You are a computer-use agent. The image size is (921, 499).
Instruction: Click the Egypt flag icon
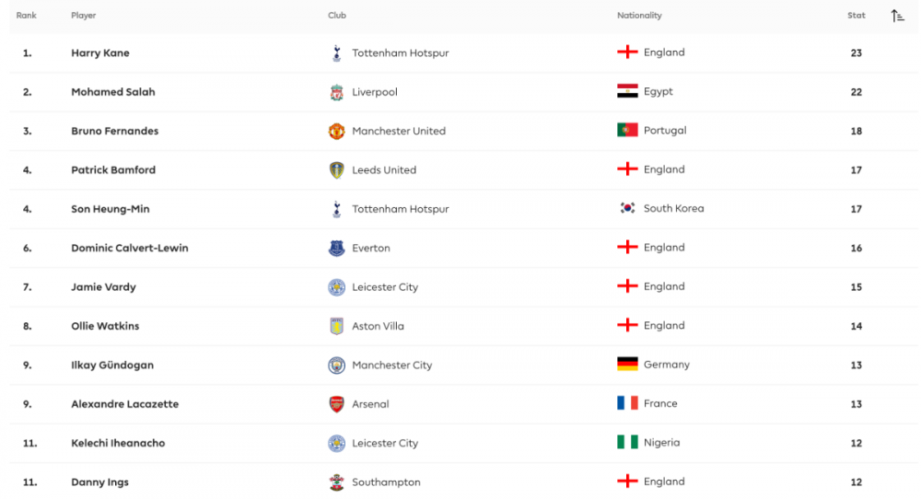pos(627,91)
